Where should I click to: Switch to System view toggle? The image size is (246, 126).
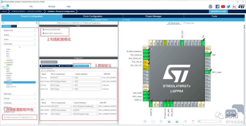pyautogui.click(x=189, y=23)
